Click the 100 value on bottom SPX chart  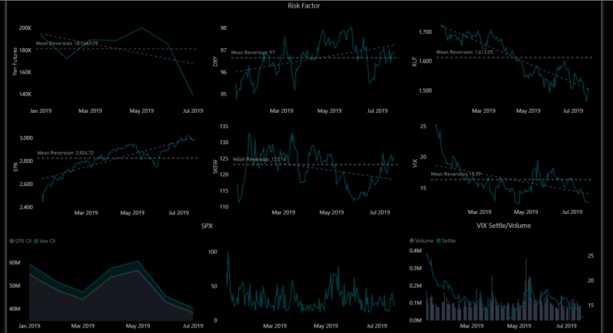pos(212,251)
